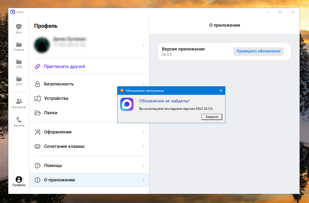
Task: Open the Оформление settings
Action: (x=89, y=132)
